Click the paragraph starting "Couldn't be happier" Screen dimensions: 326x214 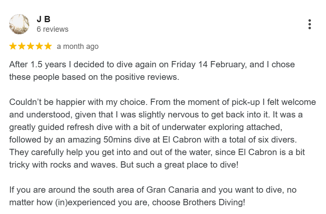click(x=163, y=133)
